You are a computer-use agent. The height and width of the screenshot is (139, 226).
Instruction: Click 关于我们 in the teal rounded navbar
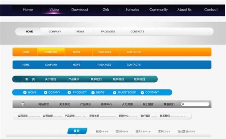[50, 79]
